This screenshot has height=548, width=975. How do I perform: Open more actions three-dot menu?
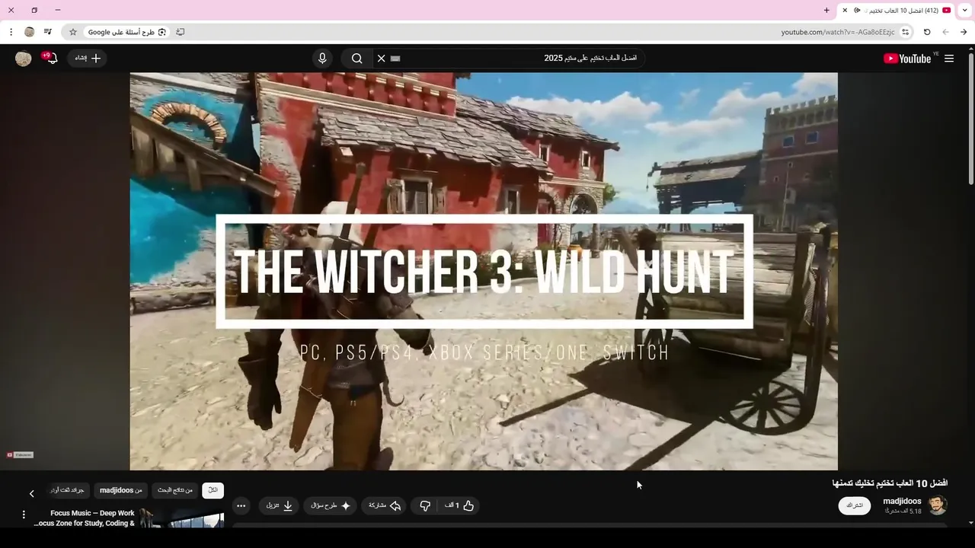coord(241,505)
